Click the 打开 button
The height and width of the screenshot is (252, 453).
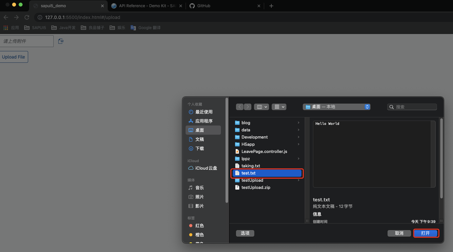(426, 233)
